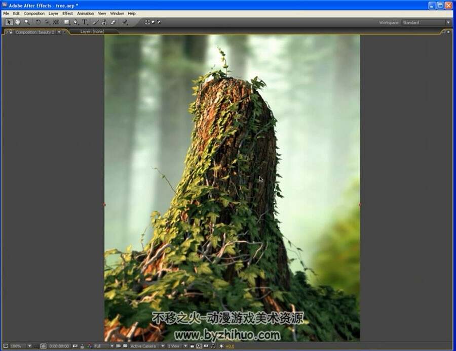Open the Workspace Standard dropdown
This screenshot has width=456, height=351.
tap(426, 22)
